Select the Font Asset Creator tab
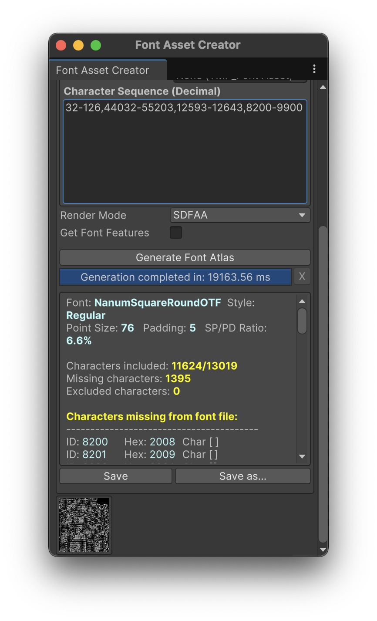The width and height of the screenshot is (377, 621). (x=108, y=70)
